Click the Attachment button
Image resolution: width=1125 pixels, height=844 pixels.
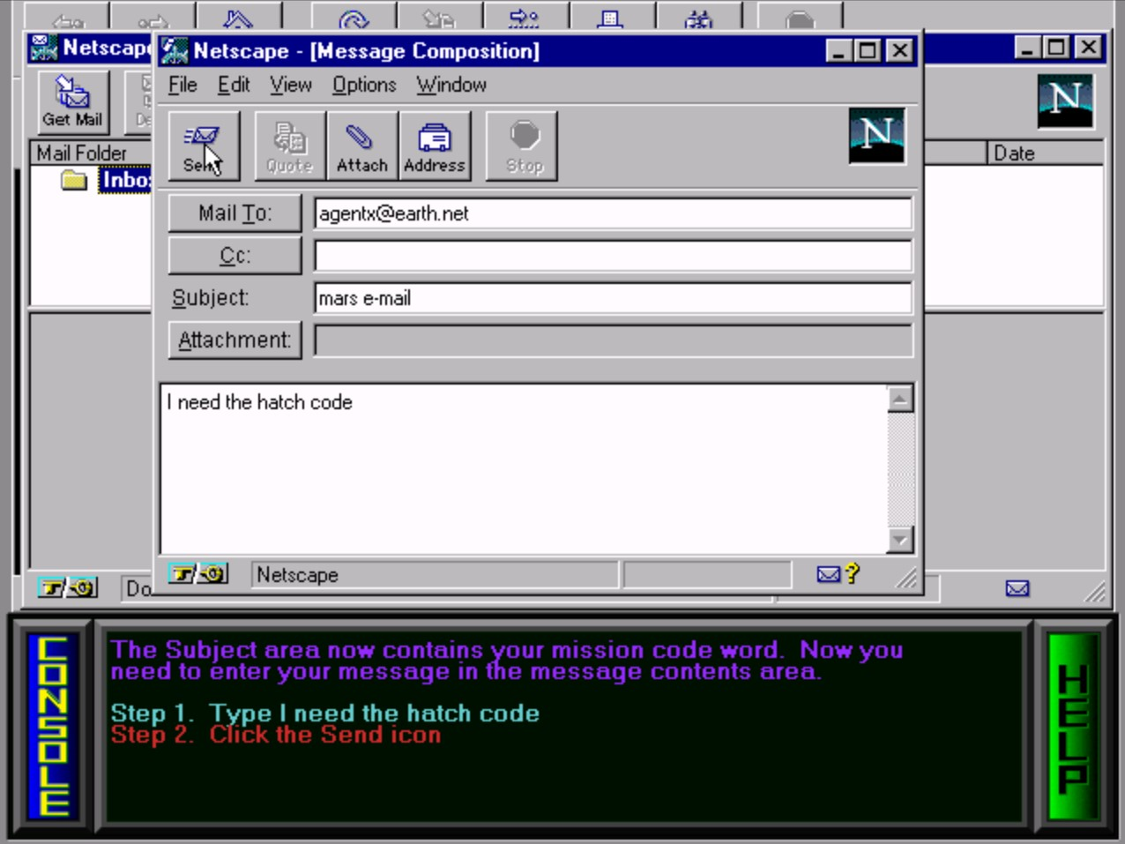click(235, 340)
